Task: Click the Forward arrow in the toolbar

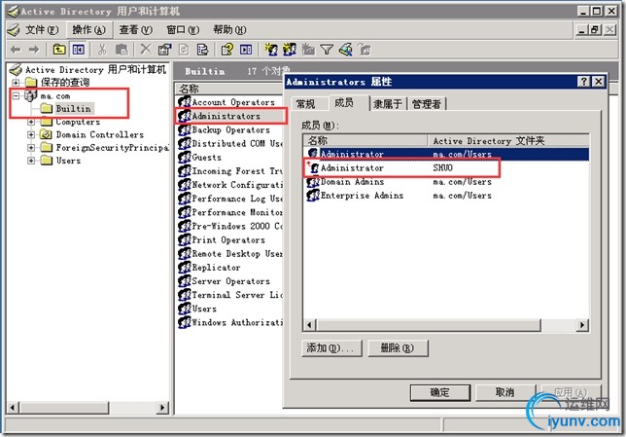Action: (x=34, y=50)
